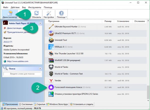Click the globe icon beside adobe.com link
The height and width of the screenshot is (110, 150).
[x=5, y=61]
